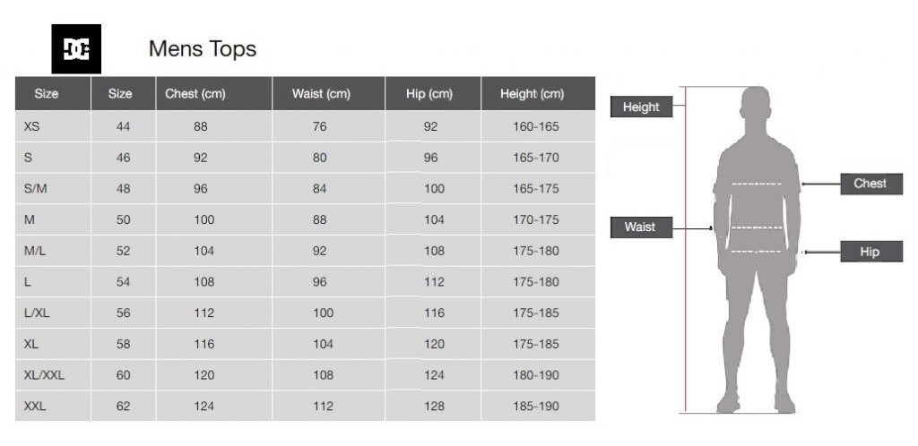
Task: Click numeric size 58 in XL row
Action: point(123,344)
